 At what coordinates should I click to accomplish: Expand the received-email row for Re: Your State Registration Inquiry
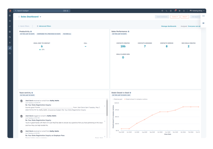(105, 106)
